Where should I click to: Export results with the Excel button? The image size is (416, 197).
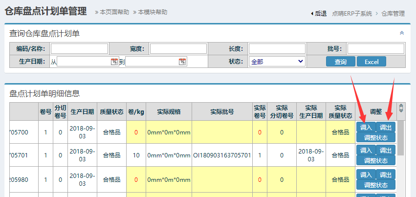371,62
